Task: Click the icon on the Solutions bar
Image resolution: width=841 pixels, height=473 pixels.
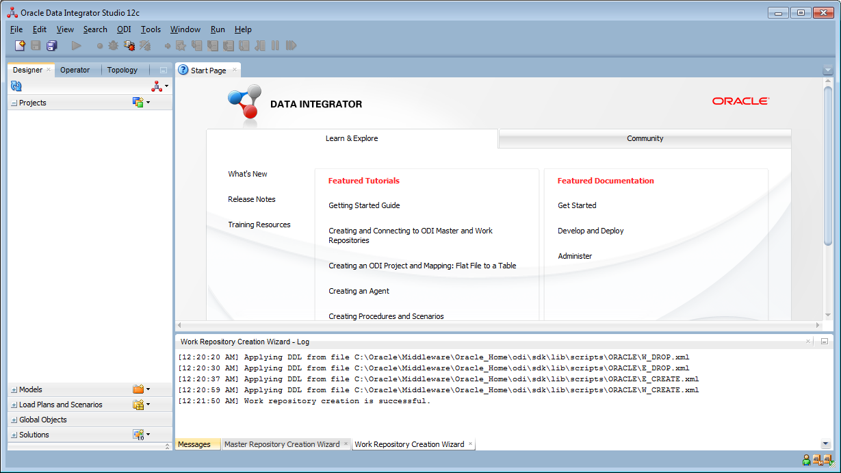Action: [139, 434]
